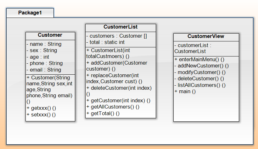258x149 pixels.
Task: Click the Customer class title
Action: pyautogui.click(x=50, y=35)
